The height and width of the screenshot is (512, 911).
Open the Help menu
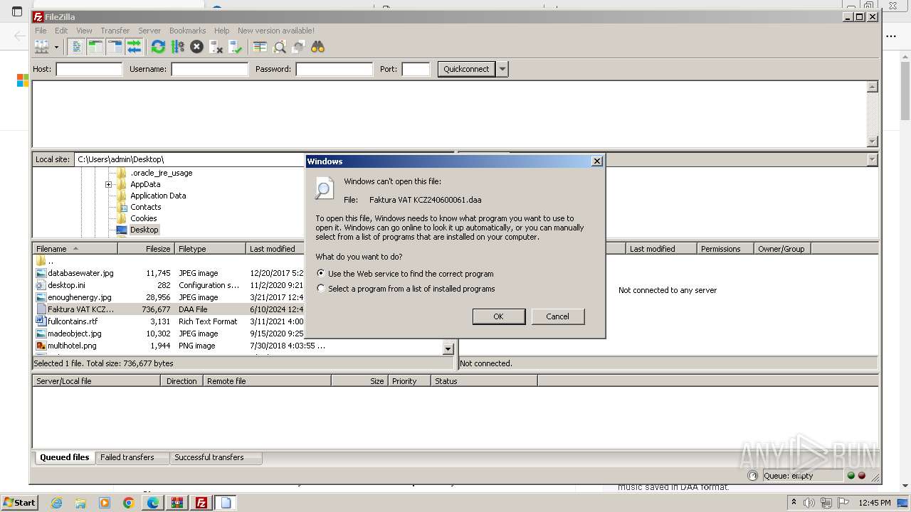(x=222, y=31)
